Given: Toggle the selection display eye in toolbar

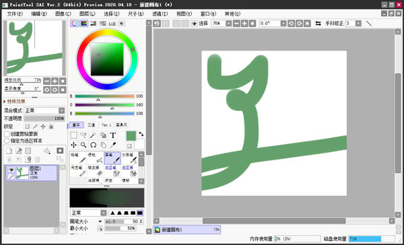Looking at the screenshot, I should (x=194, y=24).
